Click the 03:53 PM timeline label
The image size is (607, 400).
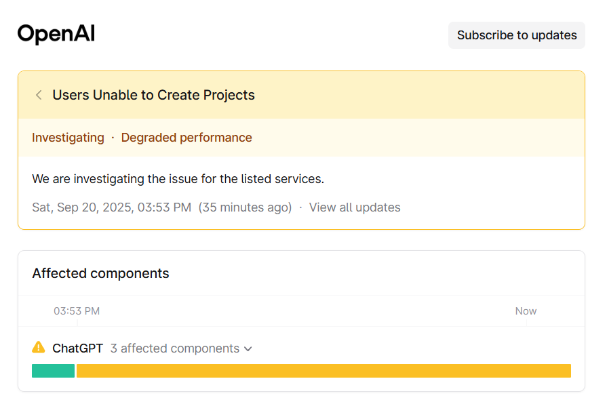pos(77,311)
